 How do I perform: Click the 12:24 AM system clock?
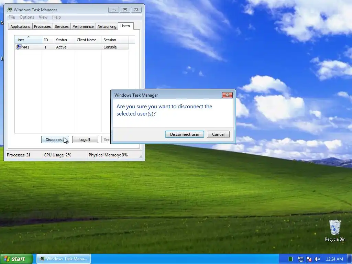334,259
